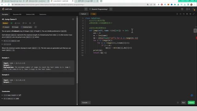This screenshot has height=111, width=197.
Task: Open the red Opera-style extension icon
Action: [162, 5]
